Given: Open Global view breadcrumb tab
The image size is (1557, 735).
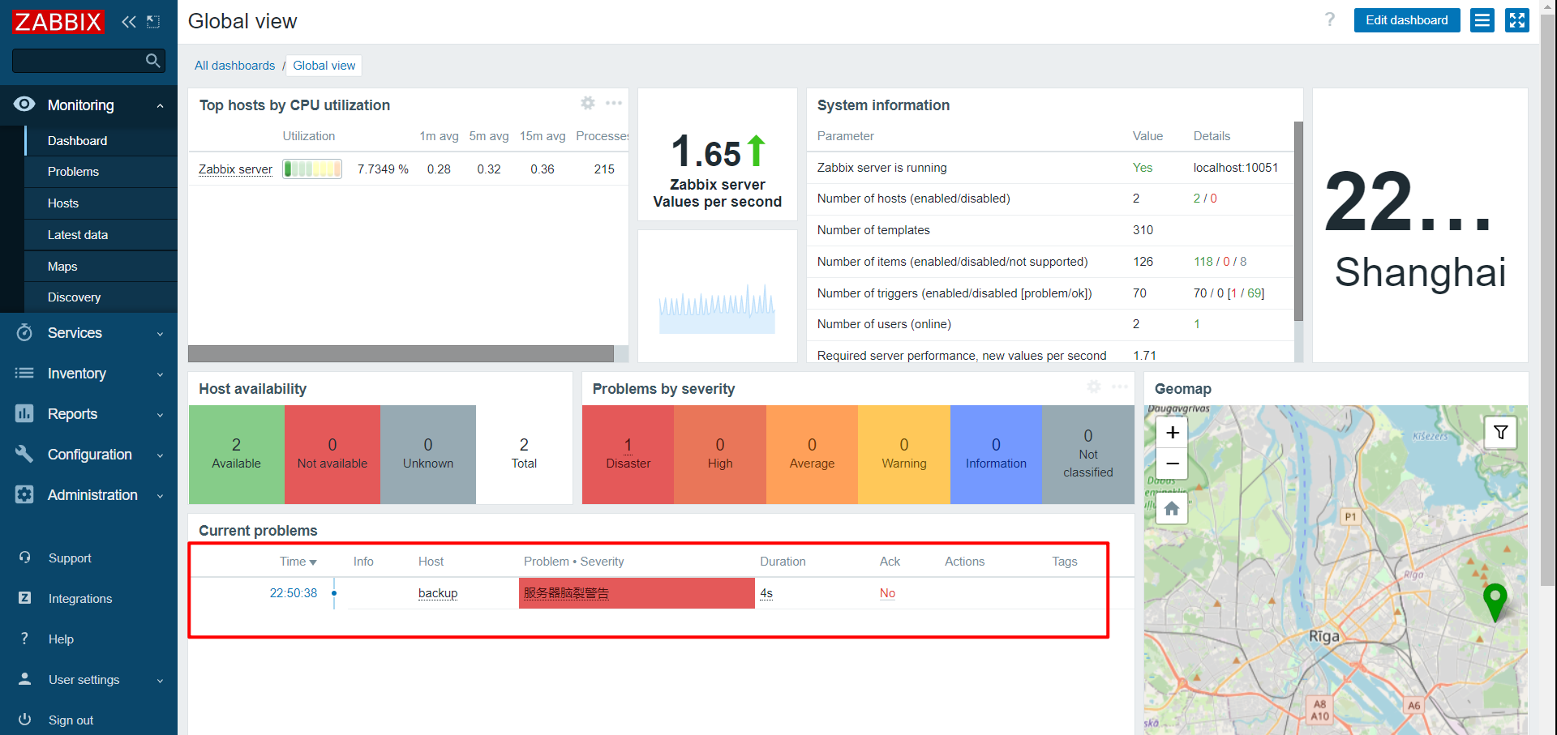Looking at the screenshot, I should pos(324,66).
